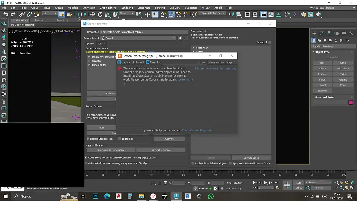Open the Utilities wrench panel tab
The image size is (357, 201).
[351, 33]
